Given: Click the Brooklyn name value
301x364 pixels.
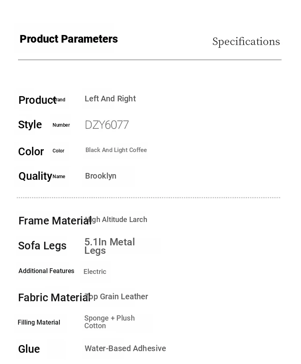Looking at the screenshot, I should click(101, 176).
